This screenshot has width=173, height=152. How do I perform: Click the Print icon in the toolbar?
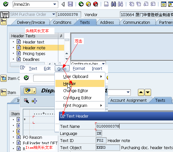(x=106, y=4)
